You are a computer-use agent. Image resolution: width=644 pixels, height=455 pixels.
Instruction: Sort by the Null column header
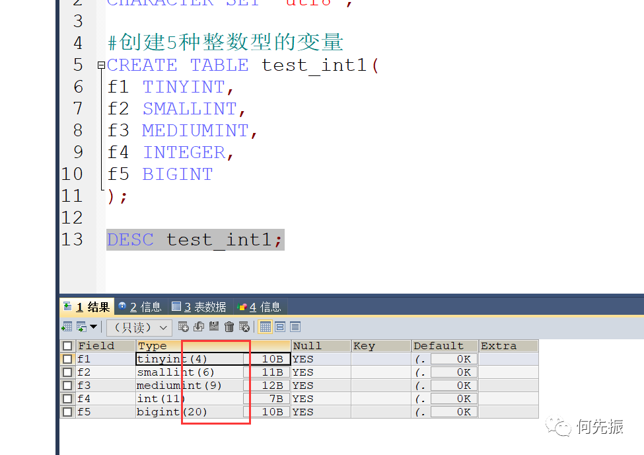pos(321,346)
